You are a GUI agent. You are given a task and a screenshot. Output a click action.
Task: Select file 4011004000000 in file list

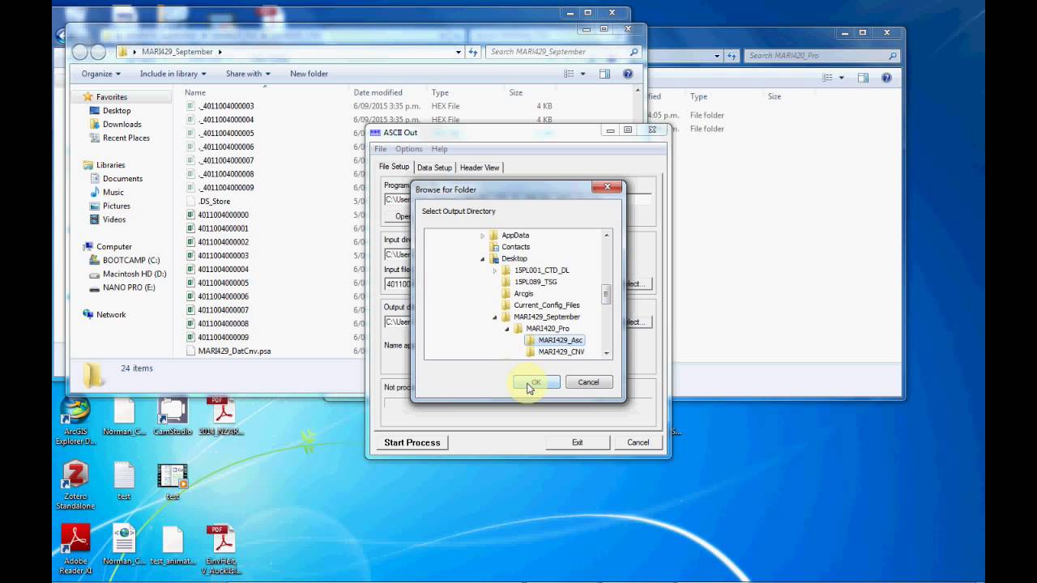223,215
